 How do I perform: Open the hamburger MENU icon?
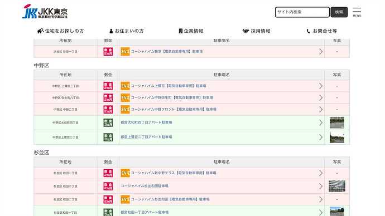pyautogui.click(x=357, y=12)
